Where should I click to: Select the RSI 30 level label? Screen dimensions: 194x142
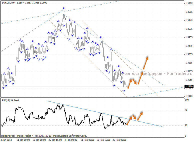[x=186, y=125]
